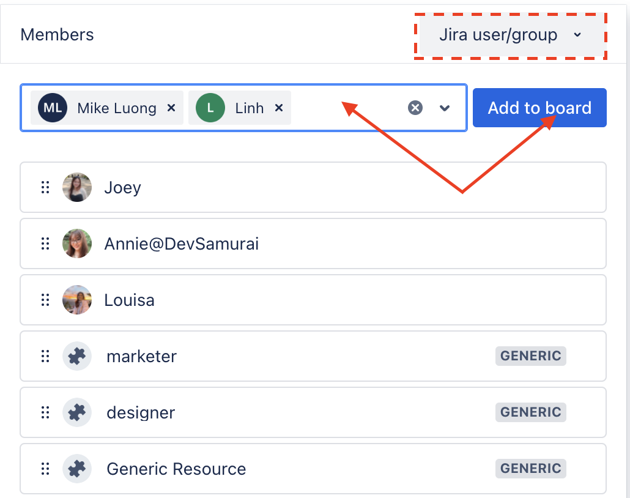This screenshot has width=630, height=498.
Task: Select the Joey member name
Action: (x=122, y=188)
